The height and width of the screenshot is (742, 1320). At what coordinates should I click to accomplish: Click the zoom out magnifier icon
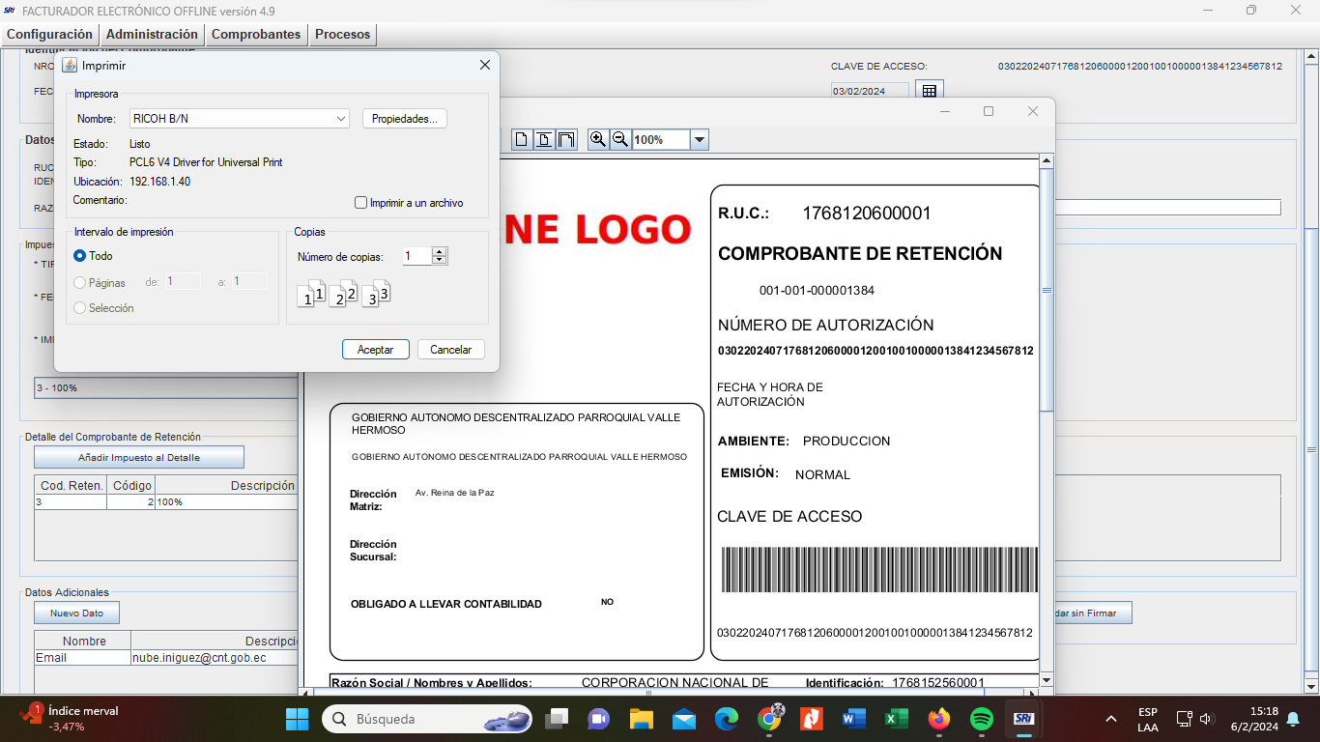click(x=620, y=139)
